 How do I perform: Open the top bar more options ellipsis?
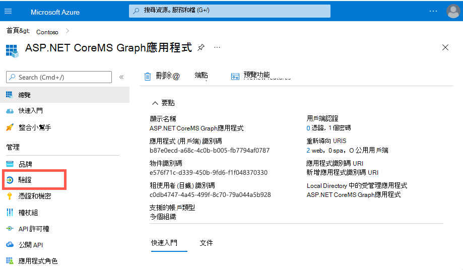[433, 11]
